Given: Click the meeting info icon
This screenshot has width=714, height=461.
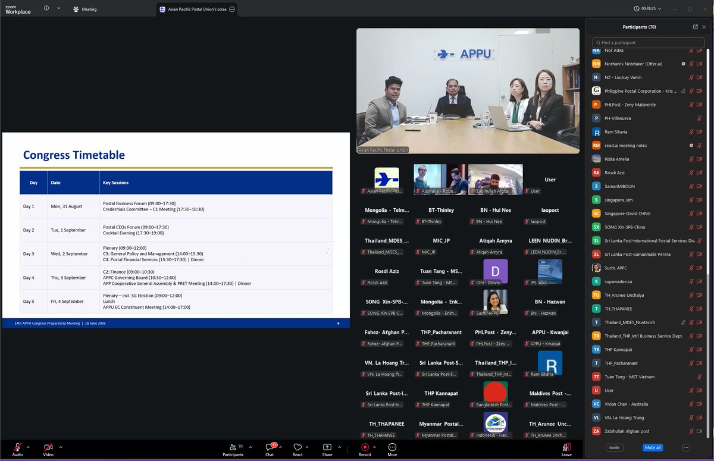Looking at the screenshot, I should (46, 8).
